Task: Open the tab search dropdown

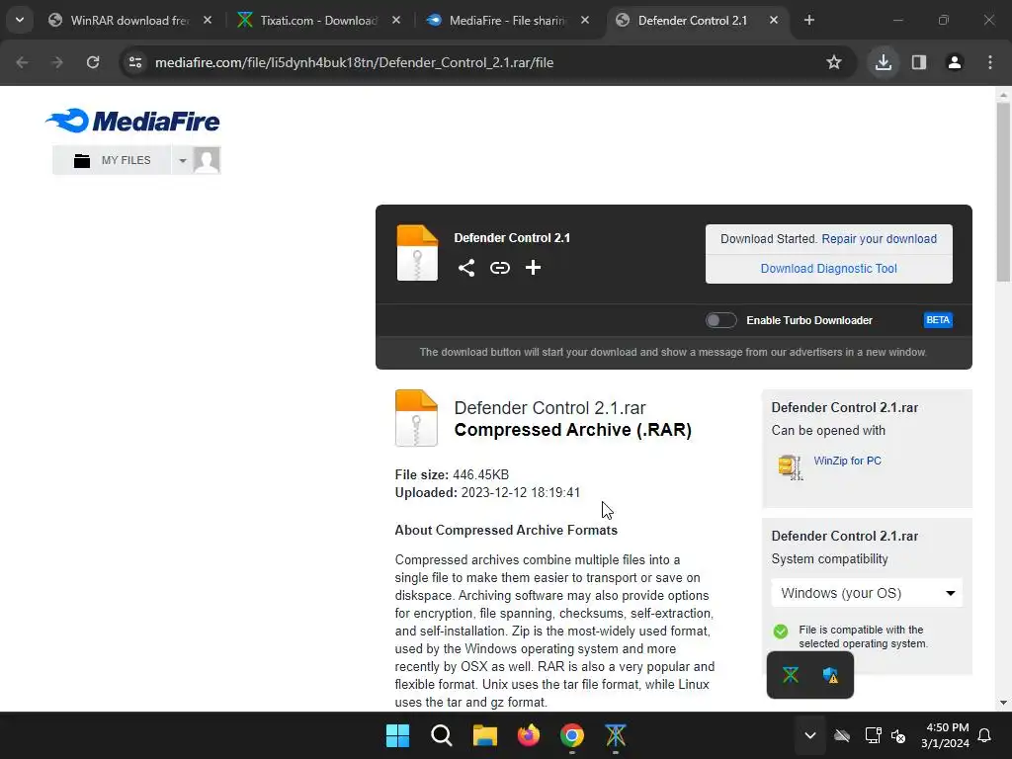Action: pos(20,20)
